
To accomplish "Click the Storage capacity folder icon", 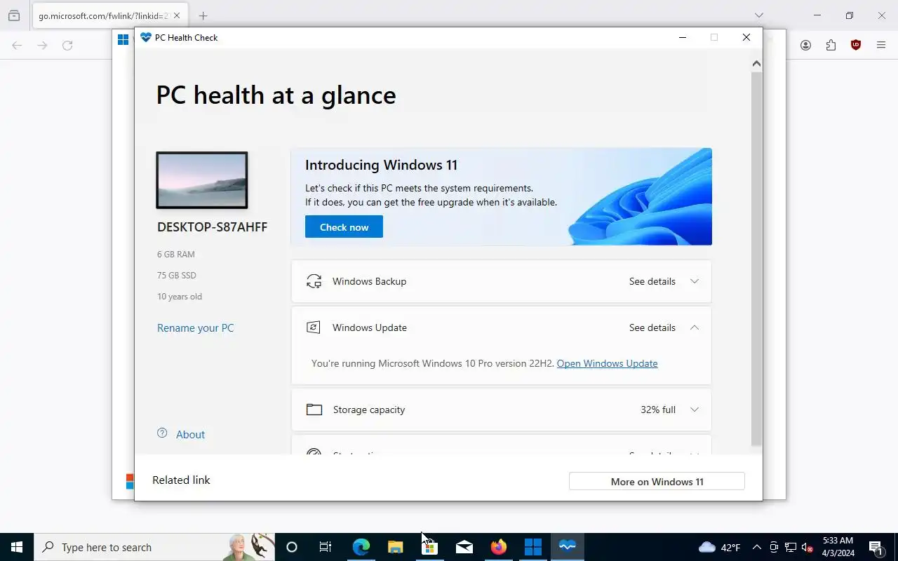I will (314, 410).
